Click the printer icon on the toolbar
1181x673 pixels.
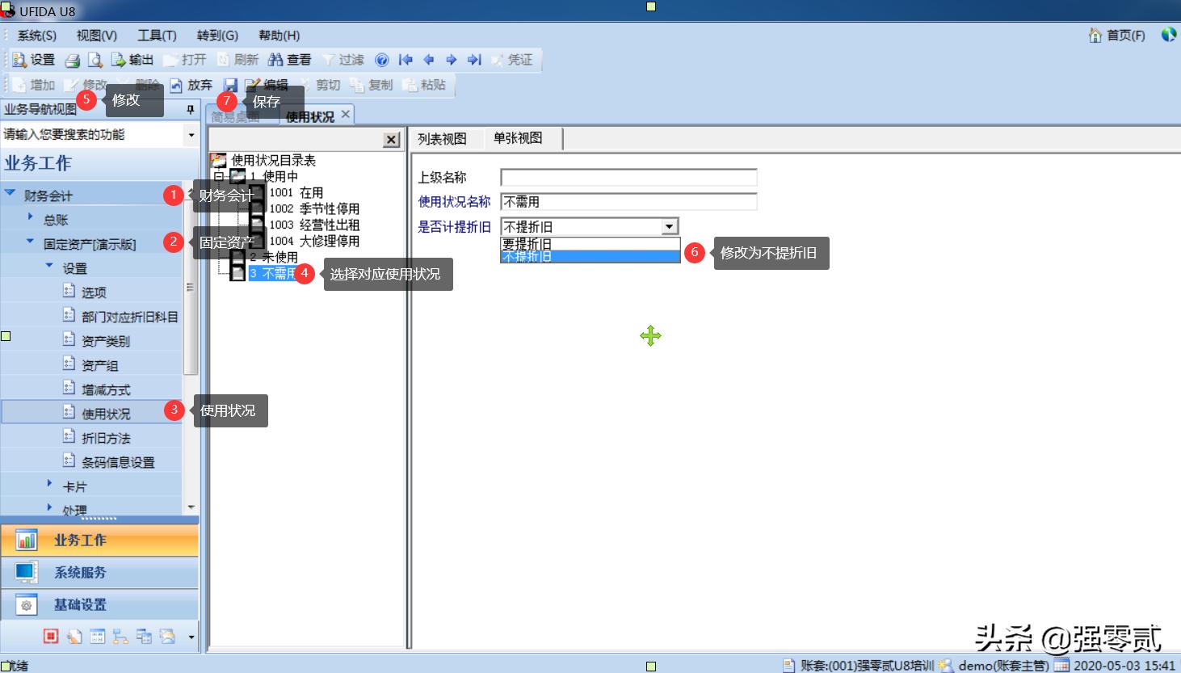[x=71, y=59]
